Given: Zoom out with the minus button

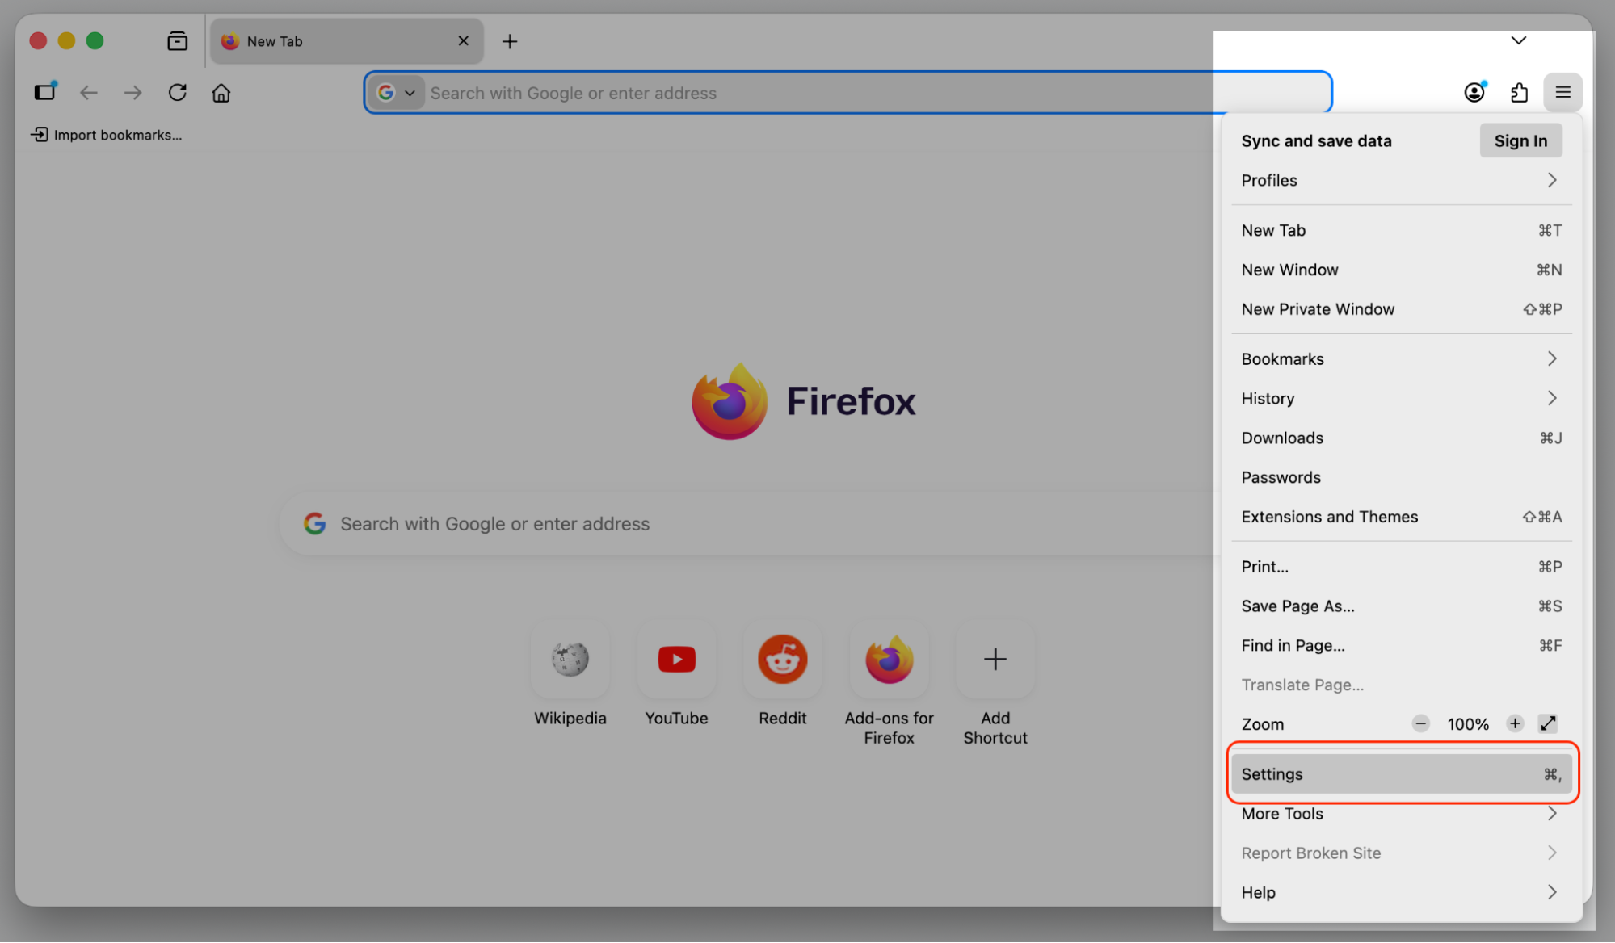Looking at the screenshot, I should (x=1420, y=724).
